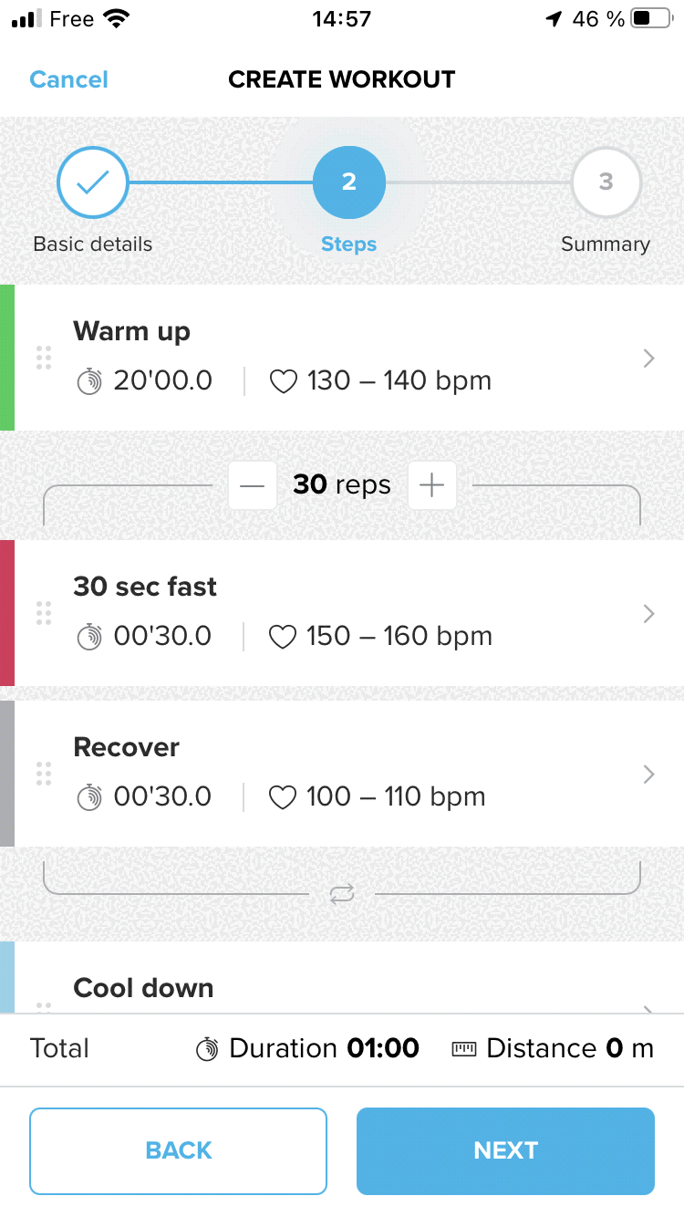
Task: Tap the Duration stopwatch icon in Total bar
Action: pyautogui.click(x=208, y=1049)
